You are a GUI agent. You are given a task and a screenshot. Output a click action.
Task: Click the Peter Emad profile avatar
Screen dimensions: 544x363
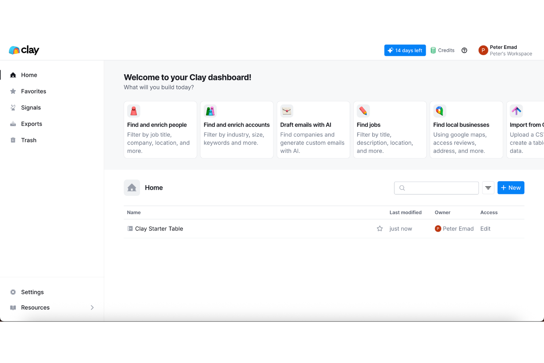[x=483, y=50]
